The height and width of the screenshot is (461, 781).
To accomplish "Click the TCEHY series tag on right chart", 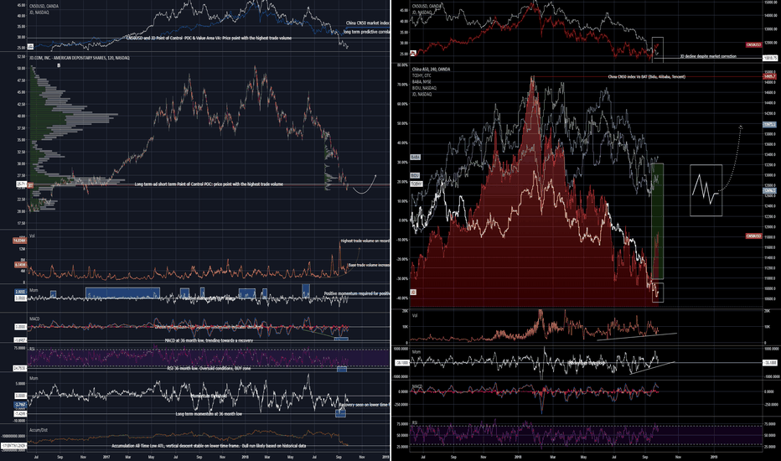I will click(416, 184).
